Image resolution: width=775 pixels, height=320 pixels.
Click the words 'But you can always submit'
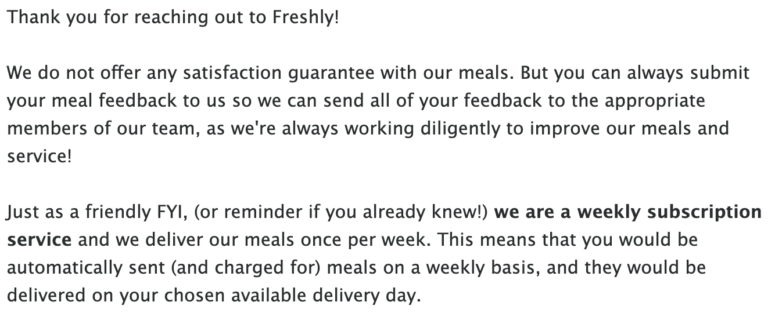coord(635,74)
